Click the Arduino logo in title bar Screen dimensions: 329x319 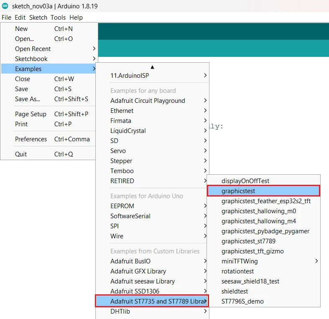(x=5, y=5)
